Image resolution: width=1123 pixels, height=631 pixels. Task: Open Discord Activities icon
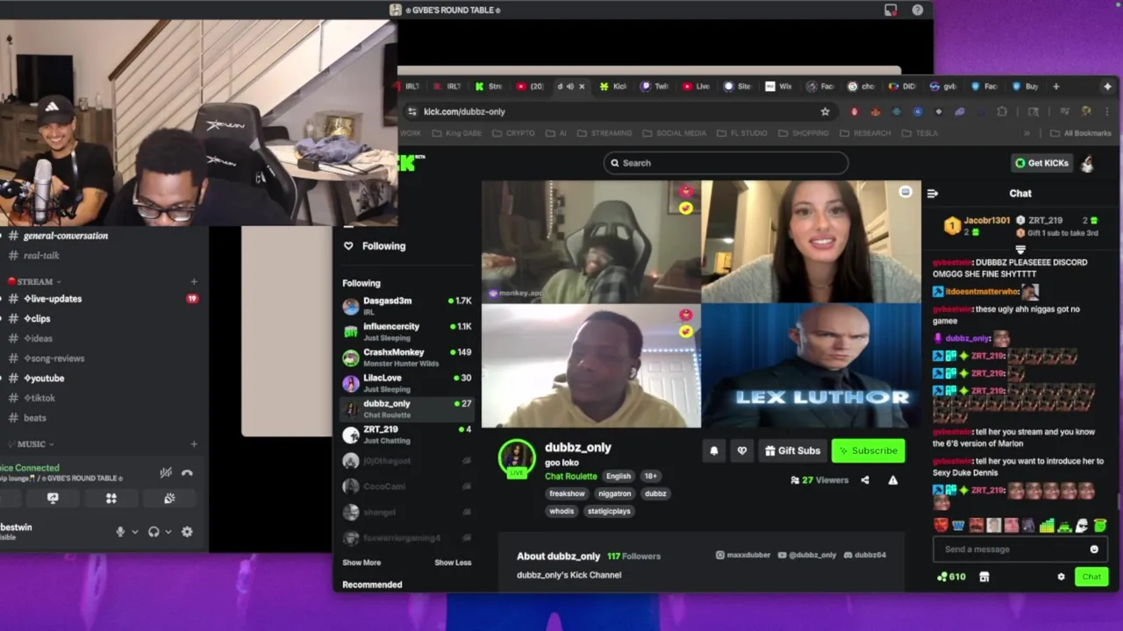tap(111, 499)
